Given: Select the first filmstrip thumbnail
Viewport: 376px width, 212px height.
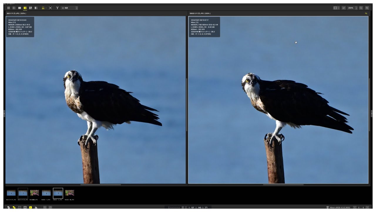Looking at the screenshot, I should 11,193.
